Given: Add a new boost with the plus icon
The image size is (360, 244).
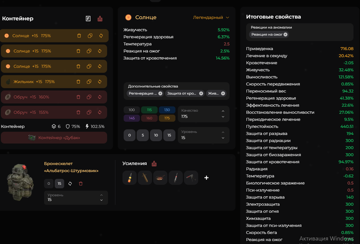Looking at the screenshot, I should coord(206,178).
